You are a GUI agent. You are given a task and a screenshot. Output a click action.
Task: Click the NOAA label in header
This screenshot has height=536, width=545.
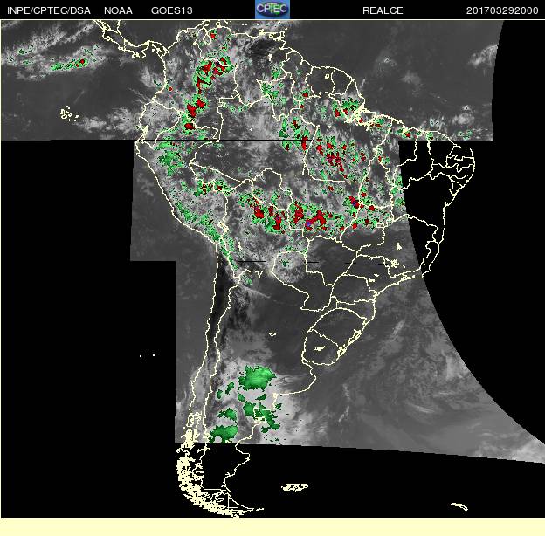click(x=118, y=10)
